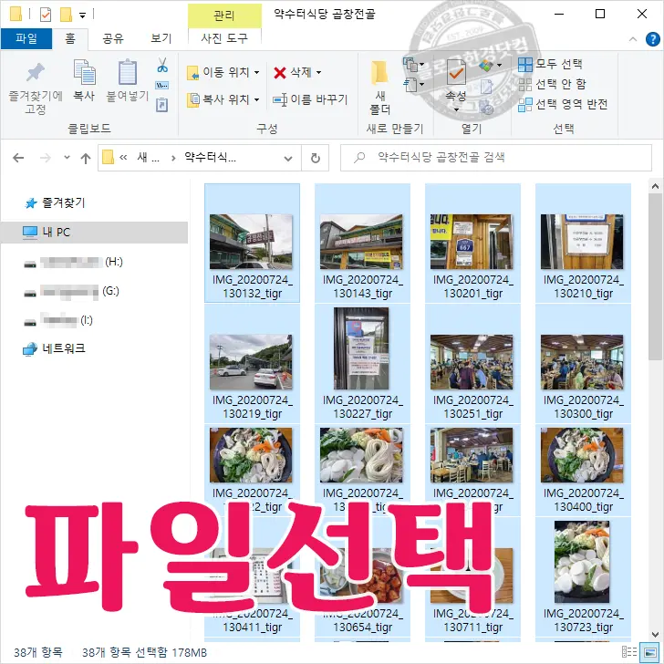Expand the 속성 dropdown arrow
The height and width of the screenshot is (664, 664).
(456, 109)
